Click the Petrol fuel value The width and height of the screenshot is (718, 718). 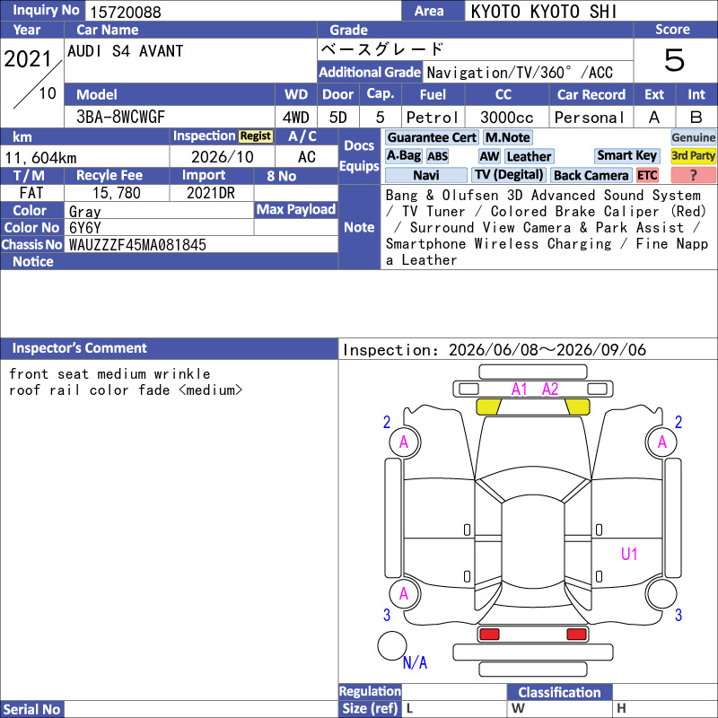[433, 118]
